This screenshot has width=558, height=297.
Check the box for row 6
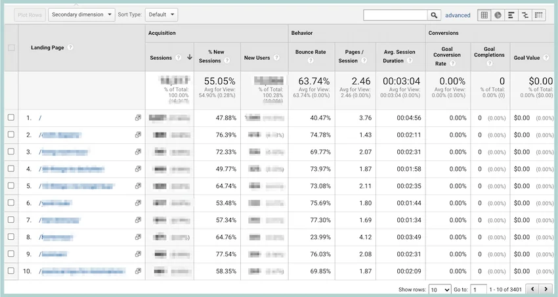click(11, 202)
